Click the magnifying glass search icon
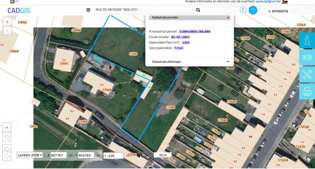315x169 pixels. tap(198, 10)
